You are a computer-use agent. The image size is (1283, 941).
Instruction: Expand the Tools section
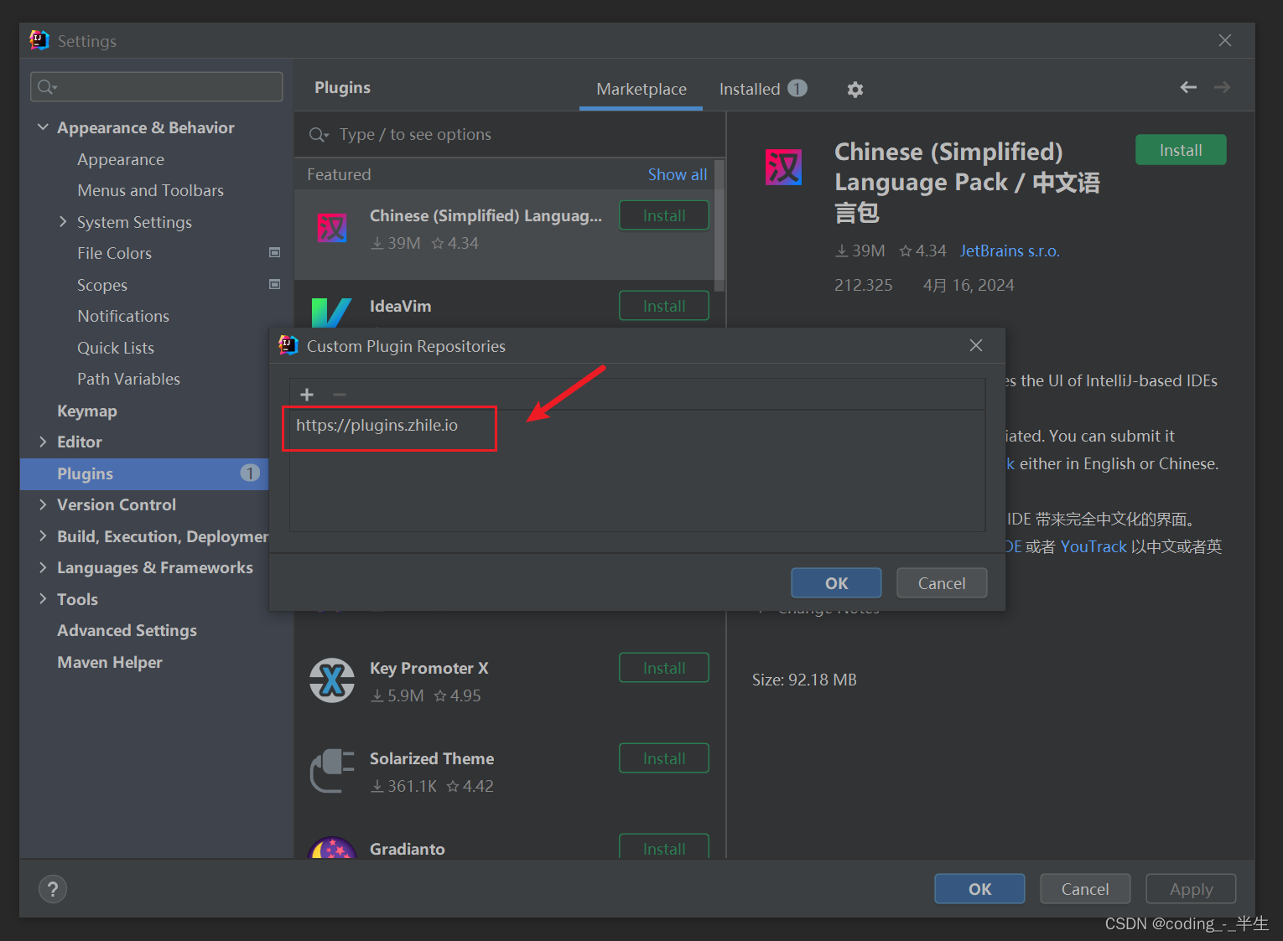point(43,598)
